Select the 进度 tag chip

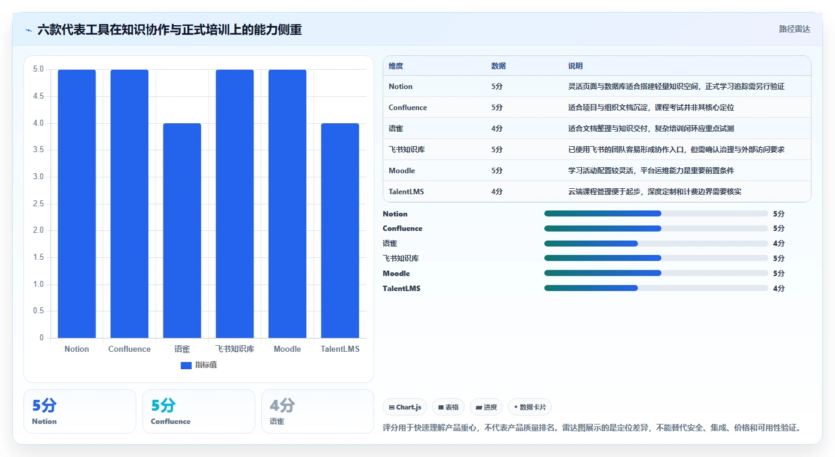click(486, 407)
